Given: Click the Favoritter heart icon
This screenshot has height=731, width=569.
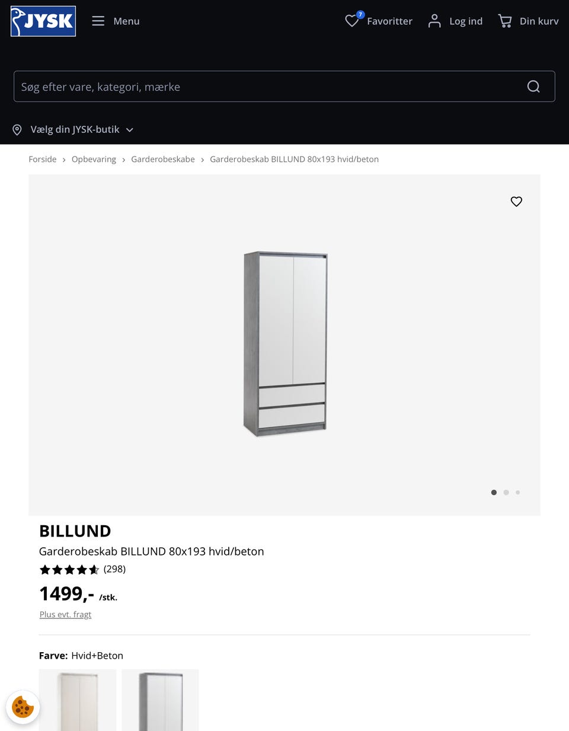Looking at the screenshot, I should [x=351, y=21].
